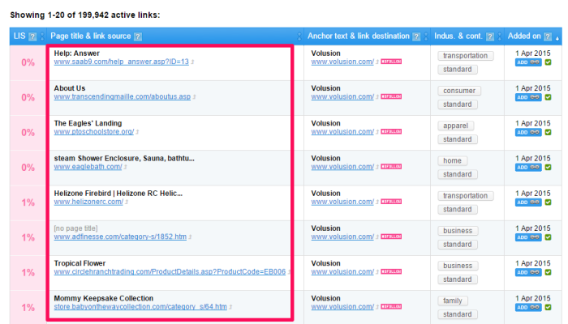Sort by Anchor text & link destination header
Screen dimensions: 568x324
click(358, 36)
